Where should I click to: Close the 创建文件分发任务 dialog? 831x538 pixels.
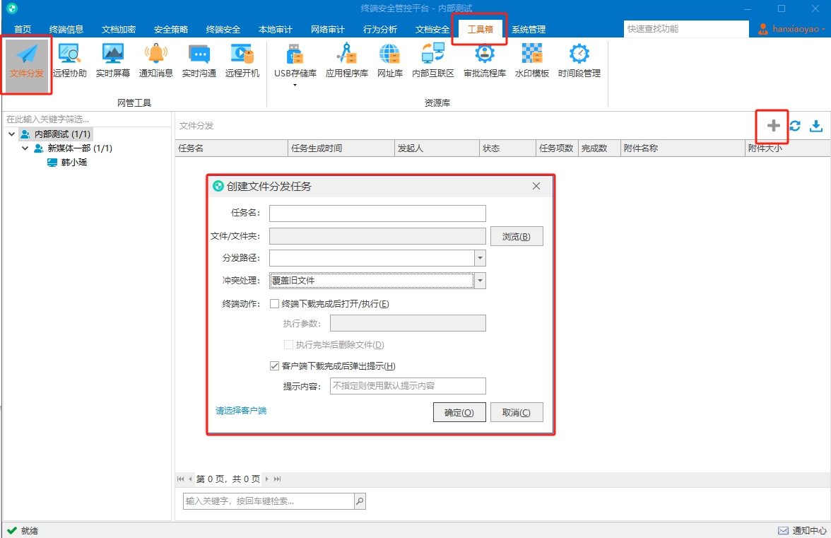click(536, 186)
